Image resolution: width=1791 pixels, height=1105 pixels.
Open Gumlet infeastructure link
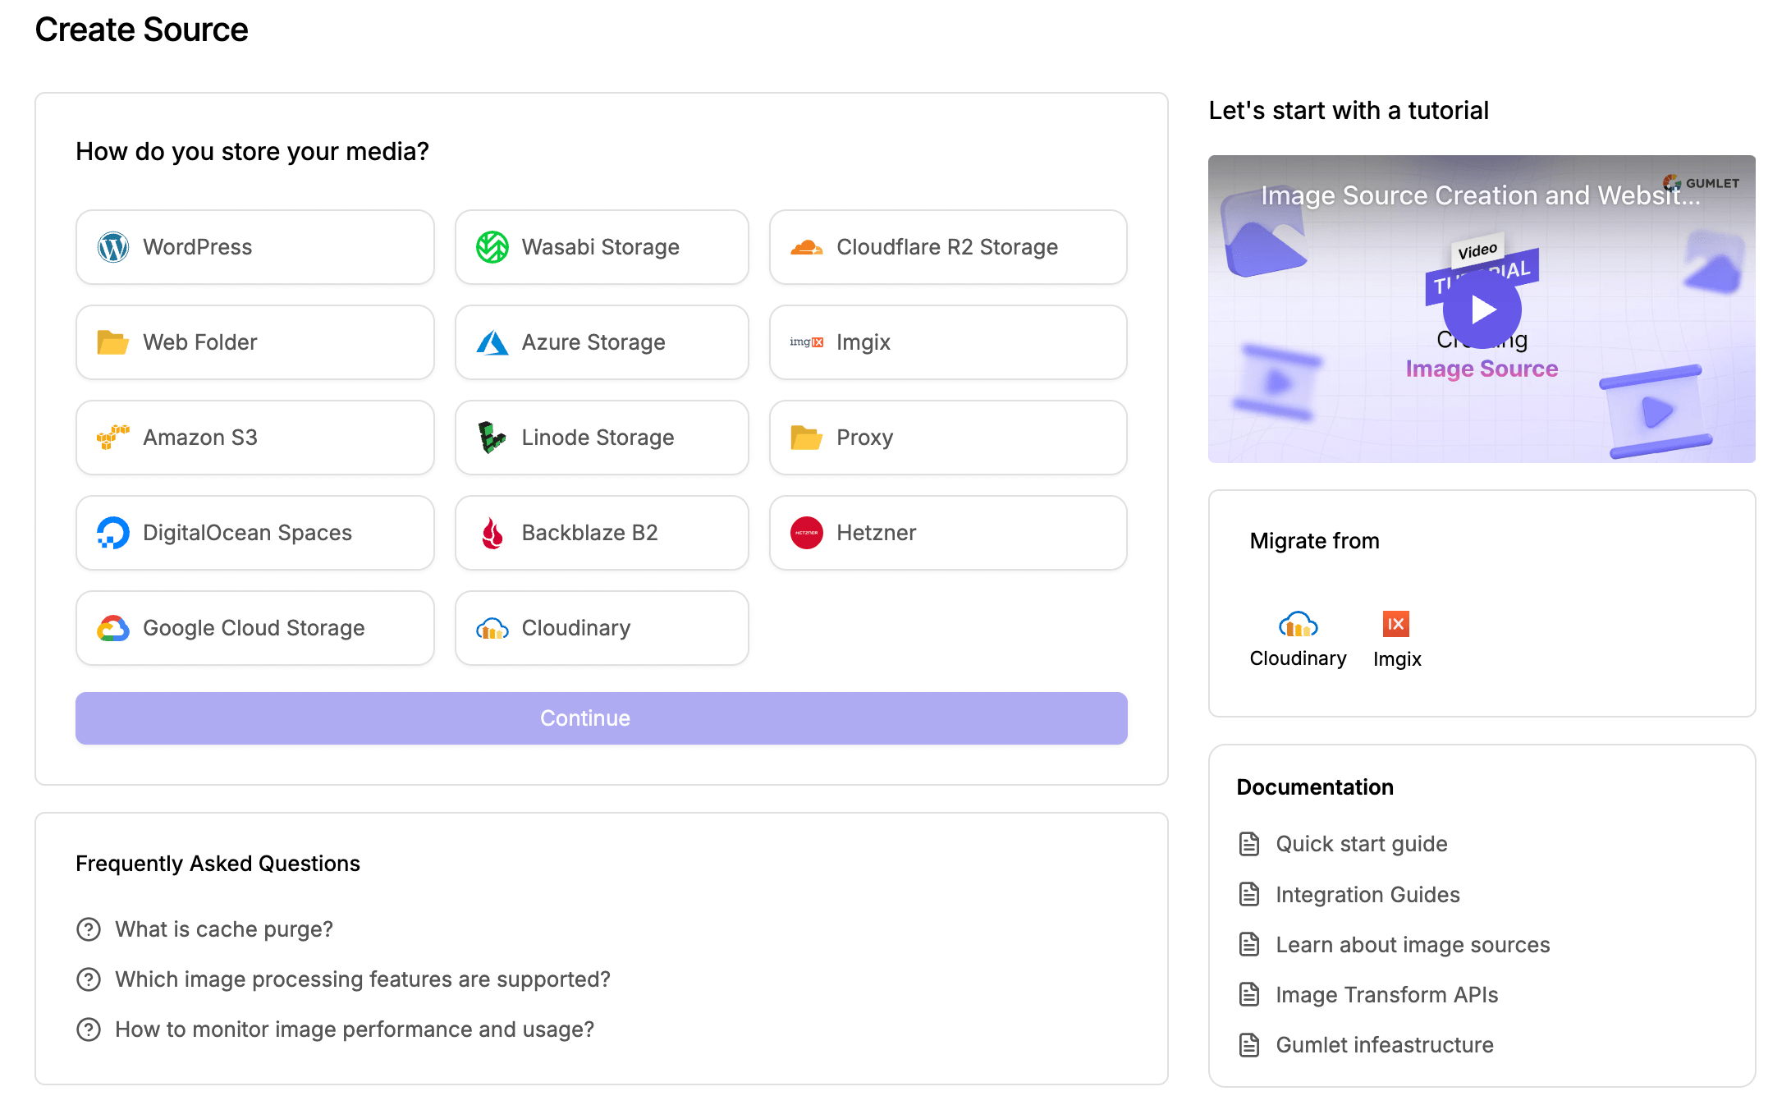point(1385,1045)
